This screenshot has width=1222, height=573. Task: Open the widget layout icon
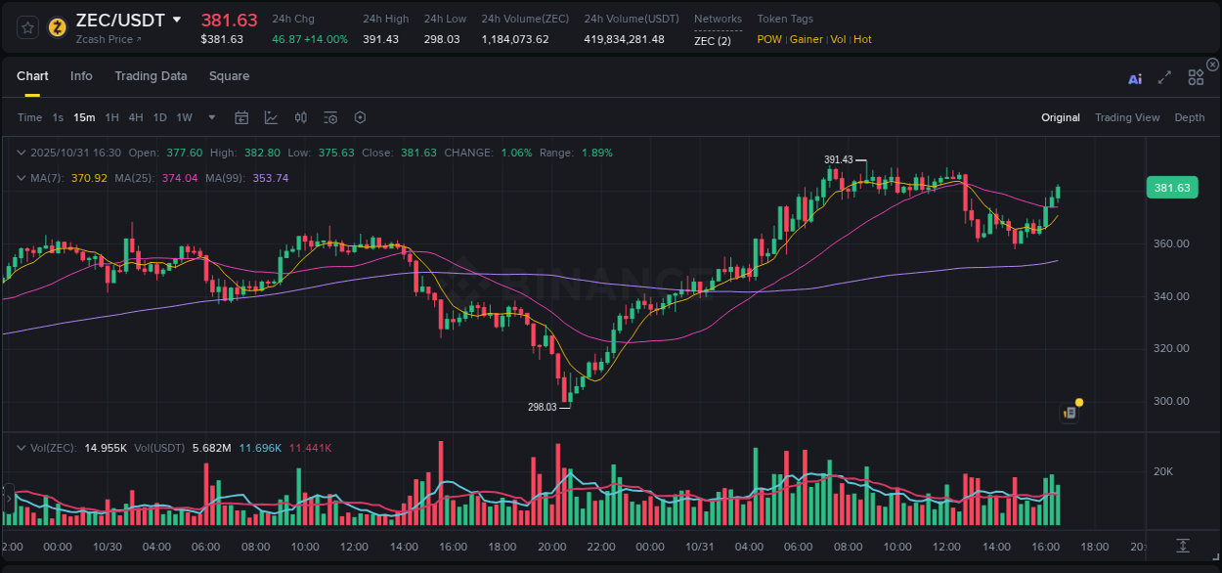pos(1196,76)
